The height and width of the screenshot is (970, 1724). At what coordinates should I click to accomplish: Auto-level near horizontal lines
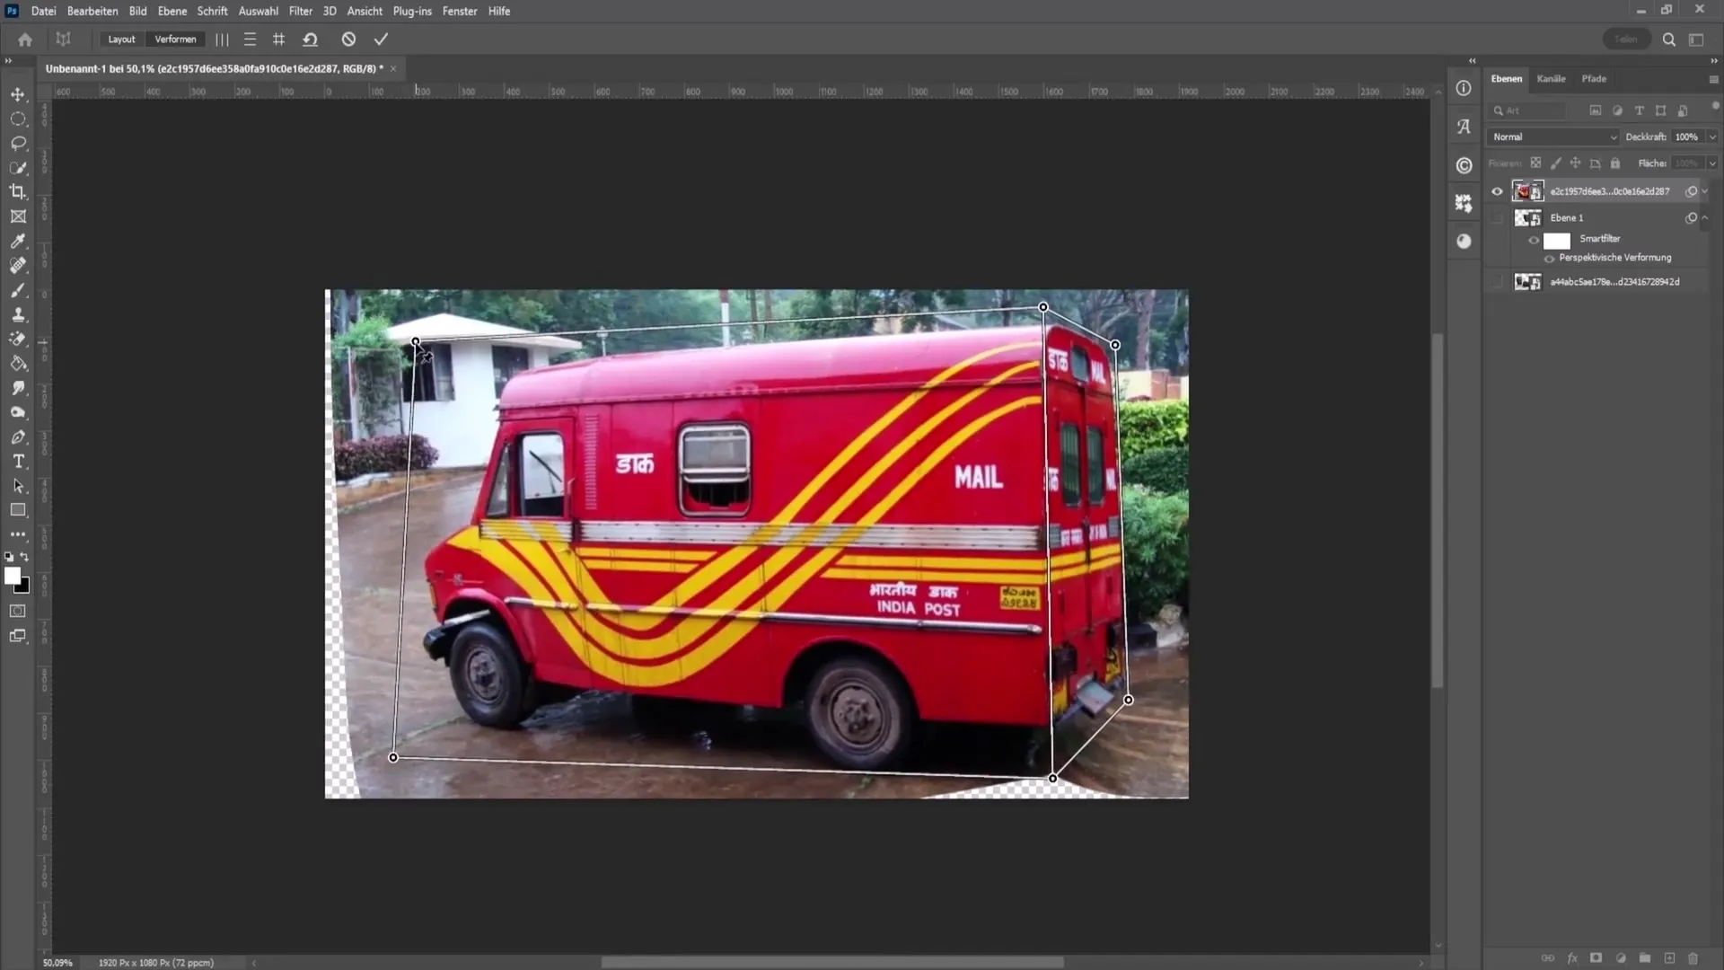(x=250, y=40)
